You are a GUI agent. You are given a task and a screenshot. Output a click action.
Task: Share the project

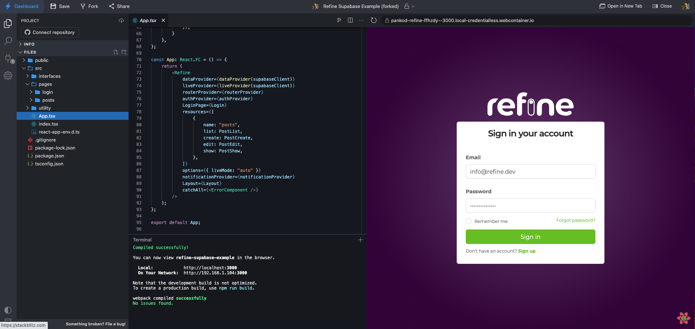(x=119, y=6)
